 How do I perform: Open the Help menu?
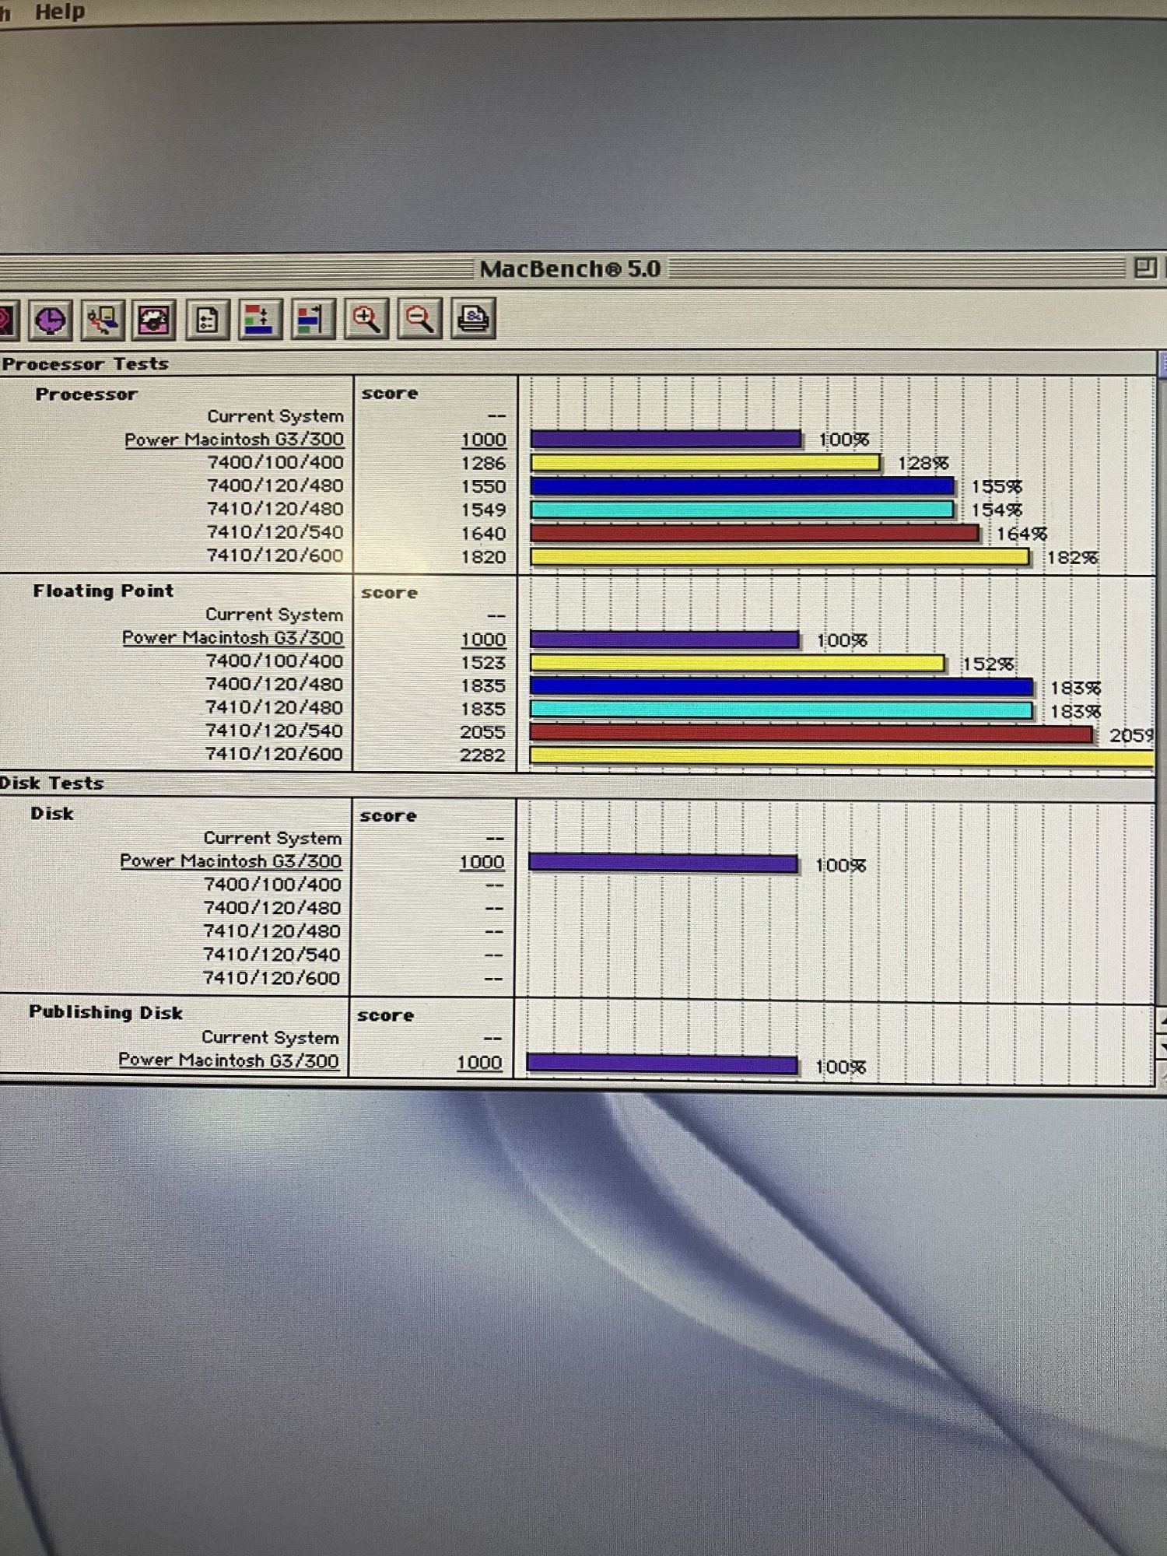click(x=60, y=12)
